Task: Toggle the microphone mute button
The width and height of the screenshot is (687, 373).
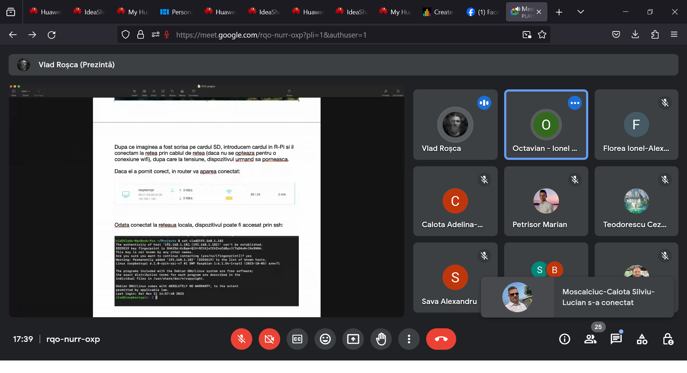Action: click(x=242, y=339)
